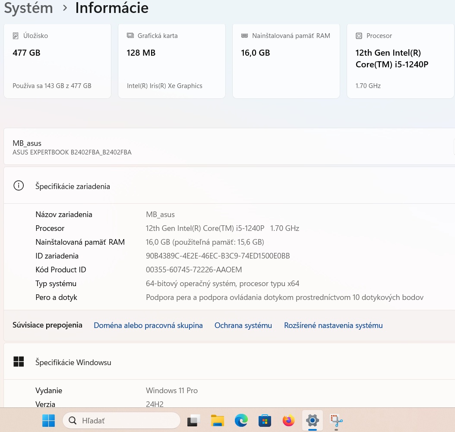Image resolution: width=455 pixels, height=432 pixels.
Task: Select Informácie in the breadcrumb
Action: click(112, 8)
